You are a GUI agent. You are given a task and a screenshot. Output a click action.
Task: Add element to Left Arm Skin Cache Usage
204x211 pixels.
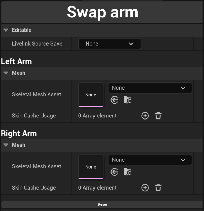(x=145, y=116)
